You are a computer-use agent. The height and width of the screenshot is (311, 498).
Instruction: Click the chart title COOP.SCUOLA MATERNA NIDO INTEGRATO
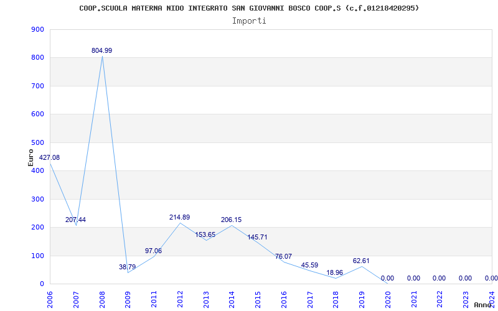[250, 8]
